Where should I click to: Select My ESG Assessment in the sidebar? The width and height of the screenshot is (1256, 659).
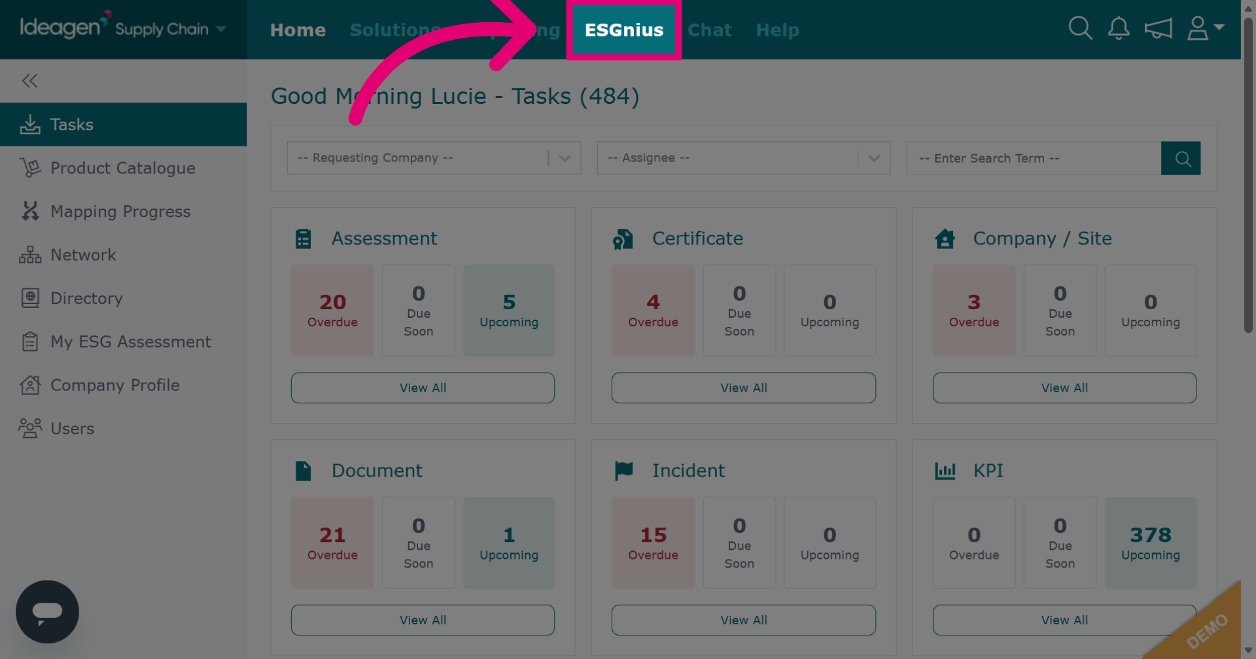tap(124, 342)
